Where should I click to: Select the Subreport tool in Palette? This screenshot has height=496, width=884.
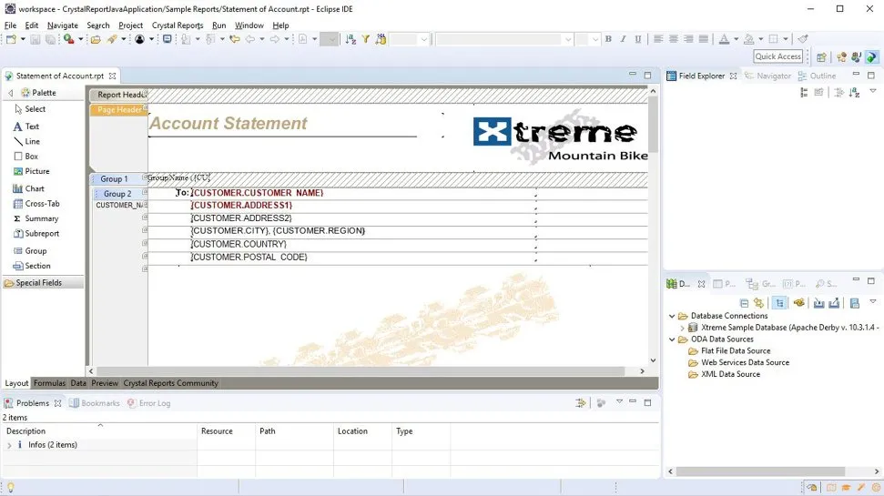tap(36, 233)
